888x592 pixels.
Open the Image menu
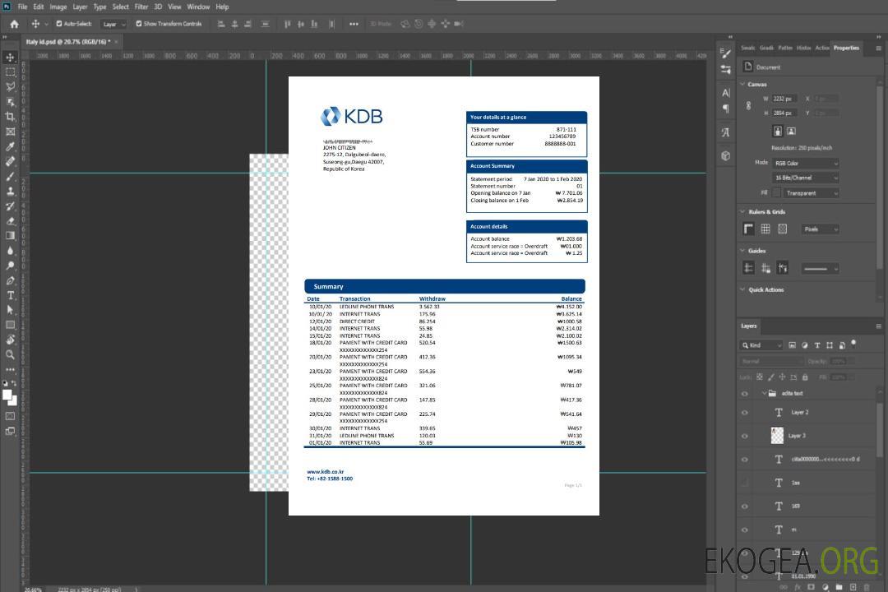[58, 7]
